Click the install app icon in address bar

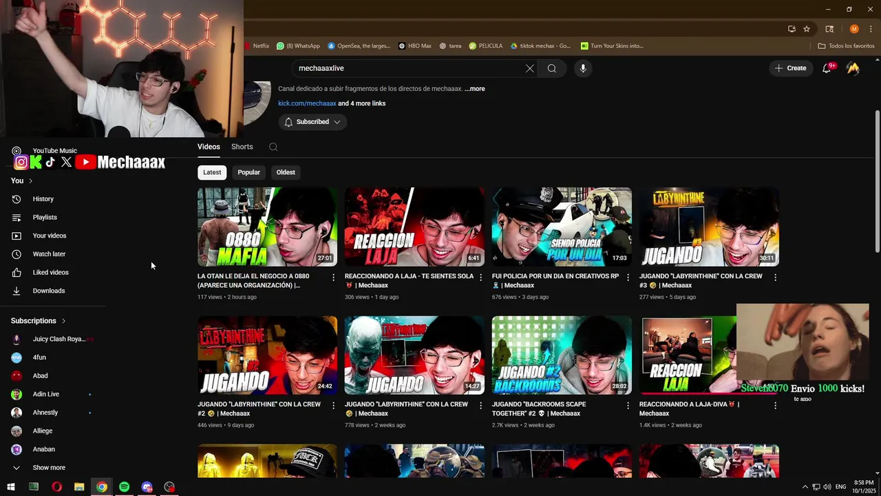pos(792,29)
